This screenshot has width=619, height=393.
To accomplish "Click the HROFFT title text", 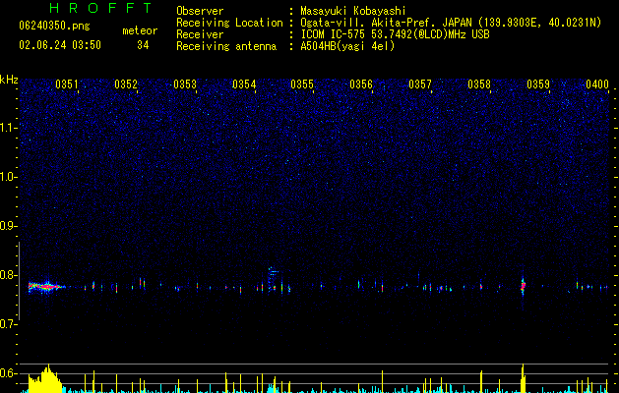I will point(100,8).
